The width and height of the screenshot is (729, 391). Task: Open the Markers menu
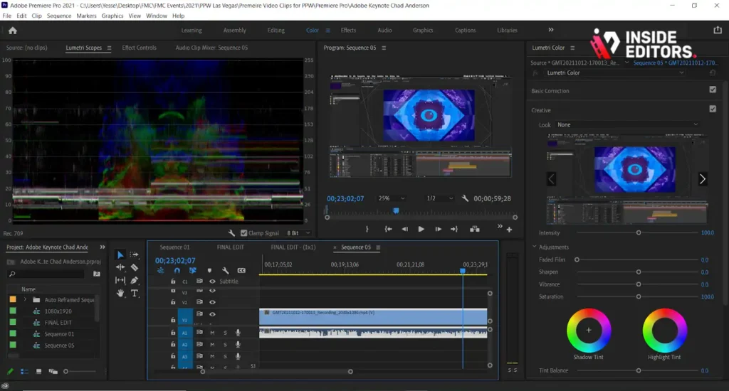[86, 16]
